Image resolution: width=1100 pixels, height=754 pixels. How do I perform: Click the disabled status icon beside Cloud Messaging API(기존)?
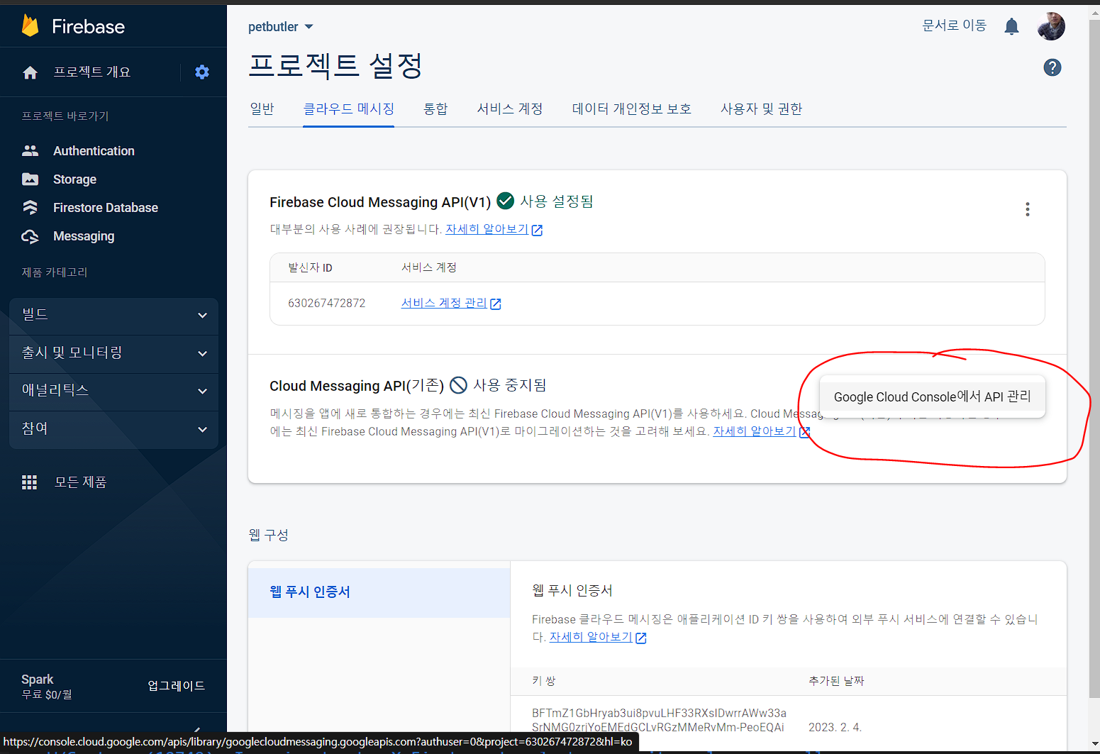coord(459,385)
